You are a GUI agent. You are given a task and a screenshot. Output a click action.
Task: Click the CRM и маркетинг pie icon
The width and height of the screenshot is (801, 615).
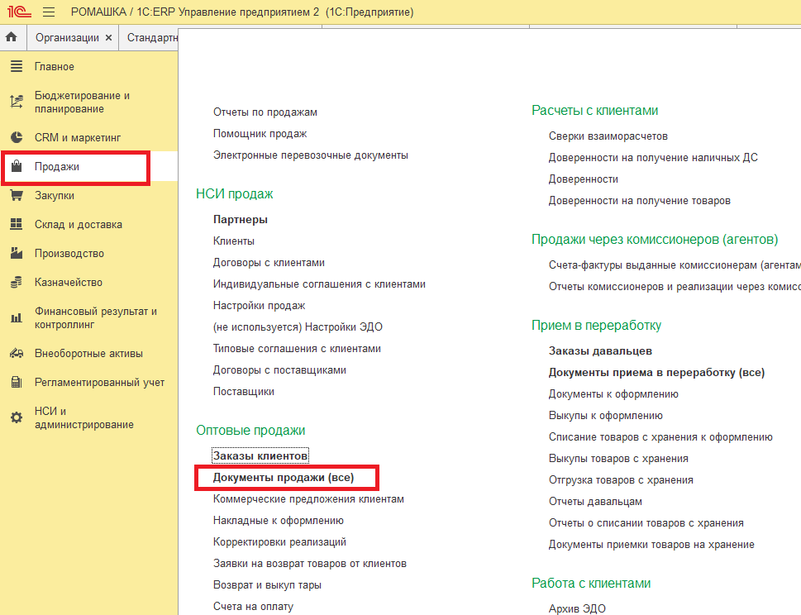17,137
